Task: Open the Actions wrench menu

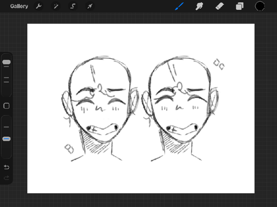Action: (x=39, y=6)
